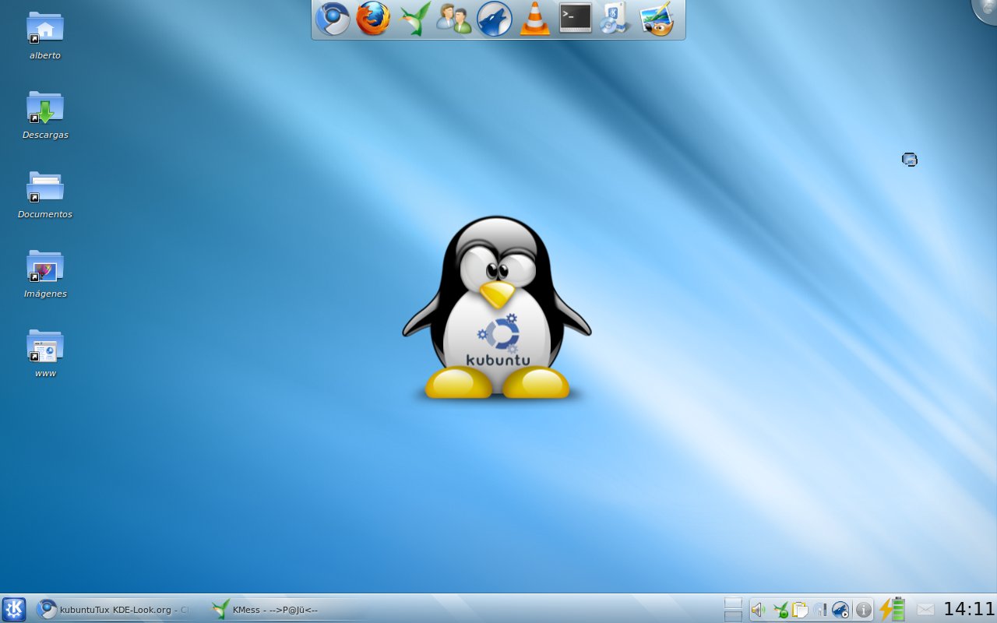Open the network signal tray icon
997x623 pixels.
[820, 610]
